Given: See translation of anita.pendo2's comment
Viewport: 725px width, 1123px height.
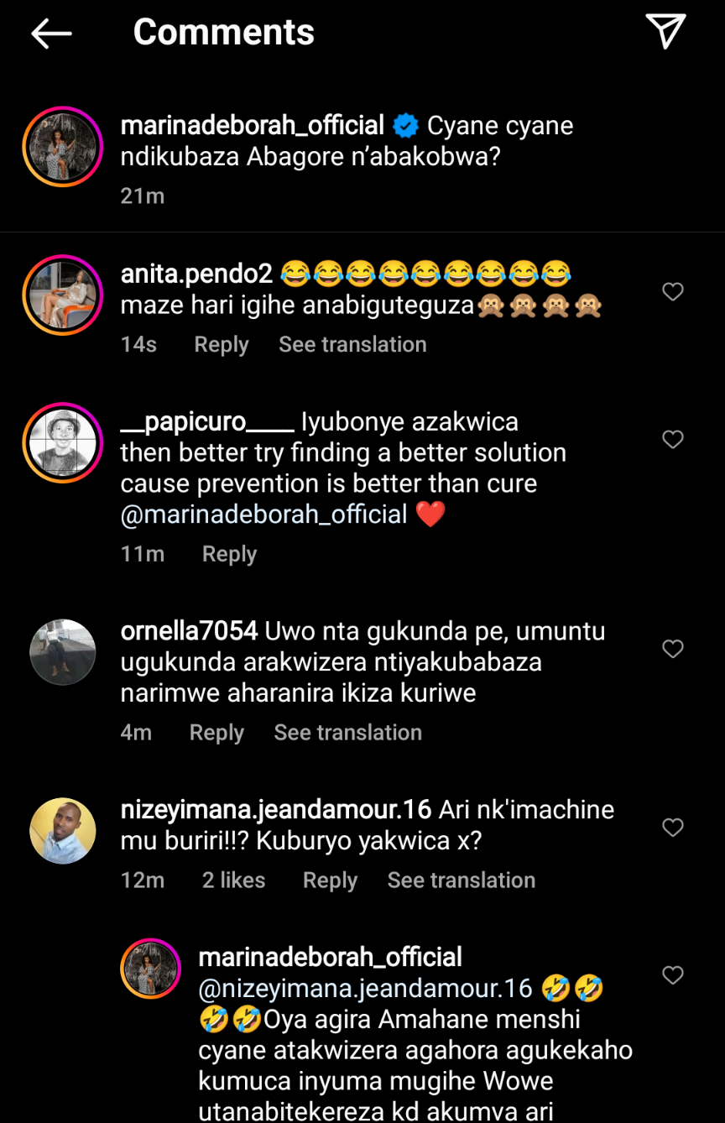Looking at the screenshot, I should pyautogui.click(x=352, y=345).
